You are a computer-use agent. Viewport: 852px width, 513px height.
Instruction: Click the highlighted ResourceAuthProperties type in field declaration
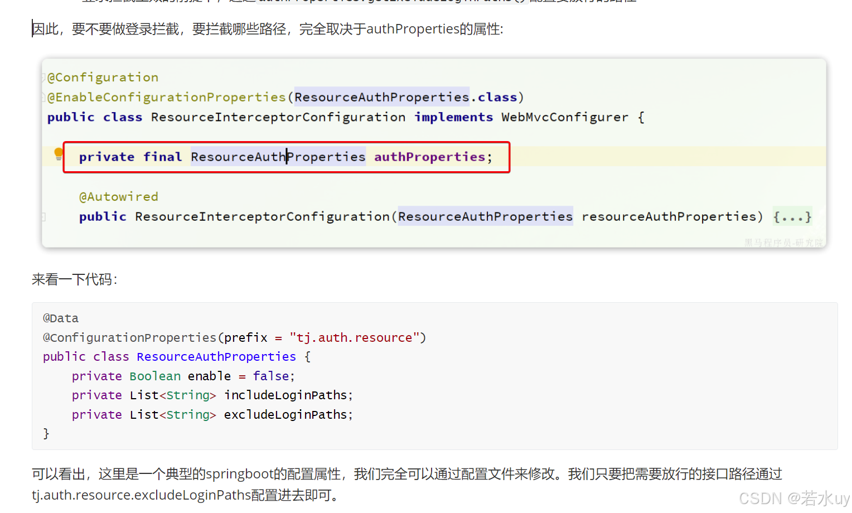pyautogui.click(x=278, y=157)
